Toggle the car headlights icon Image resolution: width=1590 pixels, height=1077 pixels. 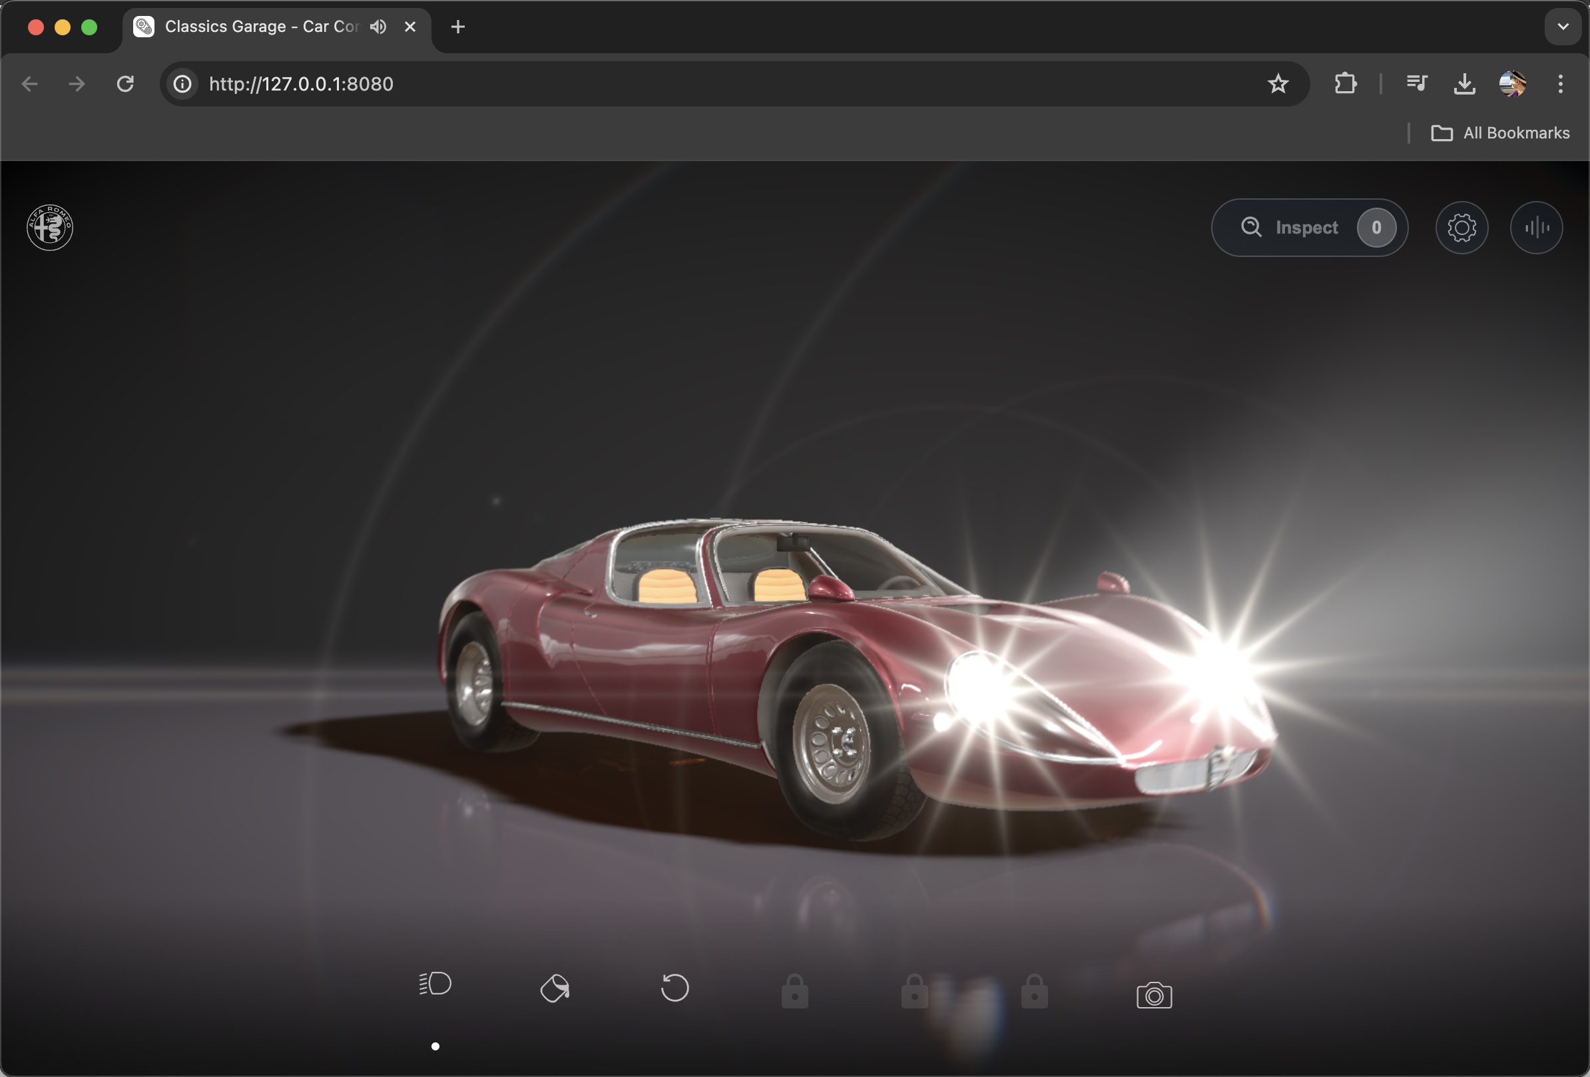tap(435, 984)
